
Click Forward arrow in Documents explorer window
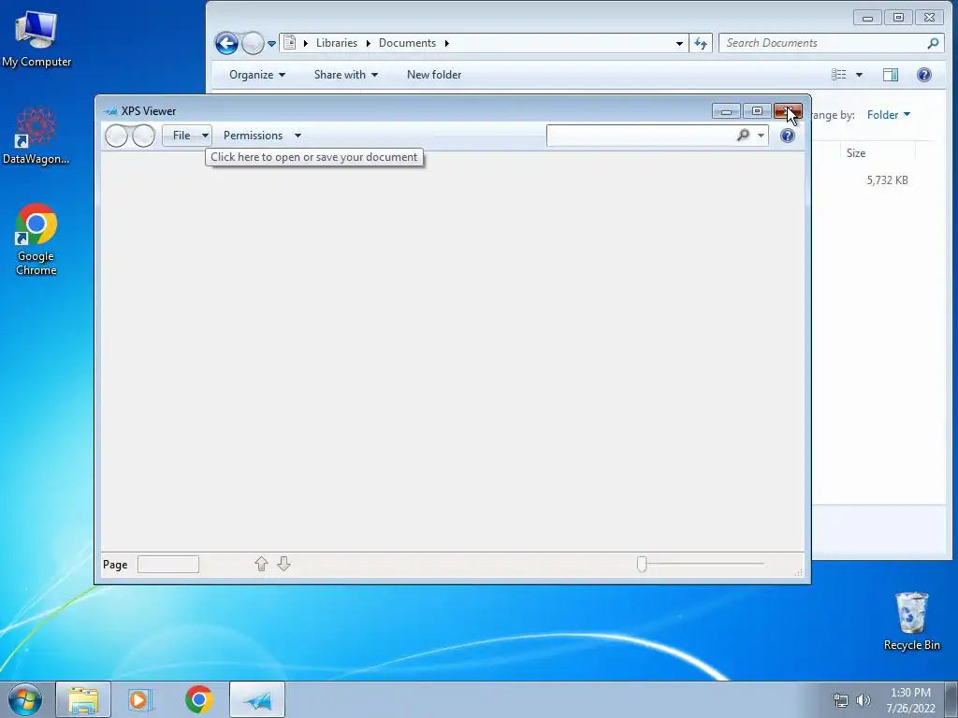(x=253, y=43)
